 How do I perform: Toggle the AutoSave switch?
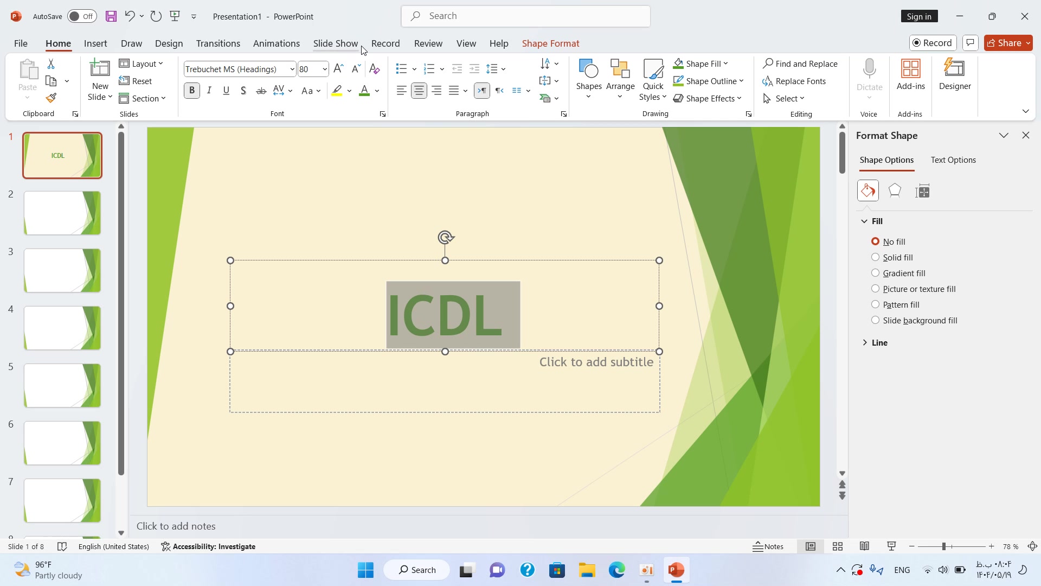[82, 16]
